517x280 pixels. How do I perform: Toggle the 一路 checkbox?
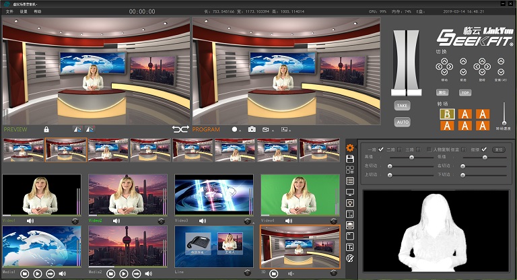click(381, 149)
